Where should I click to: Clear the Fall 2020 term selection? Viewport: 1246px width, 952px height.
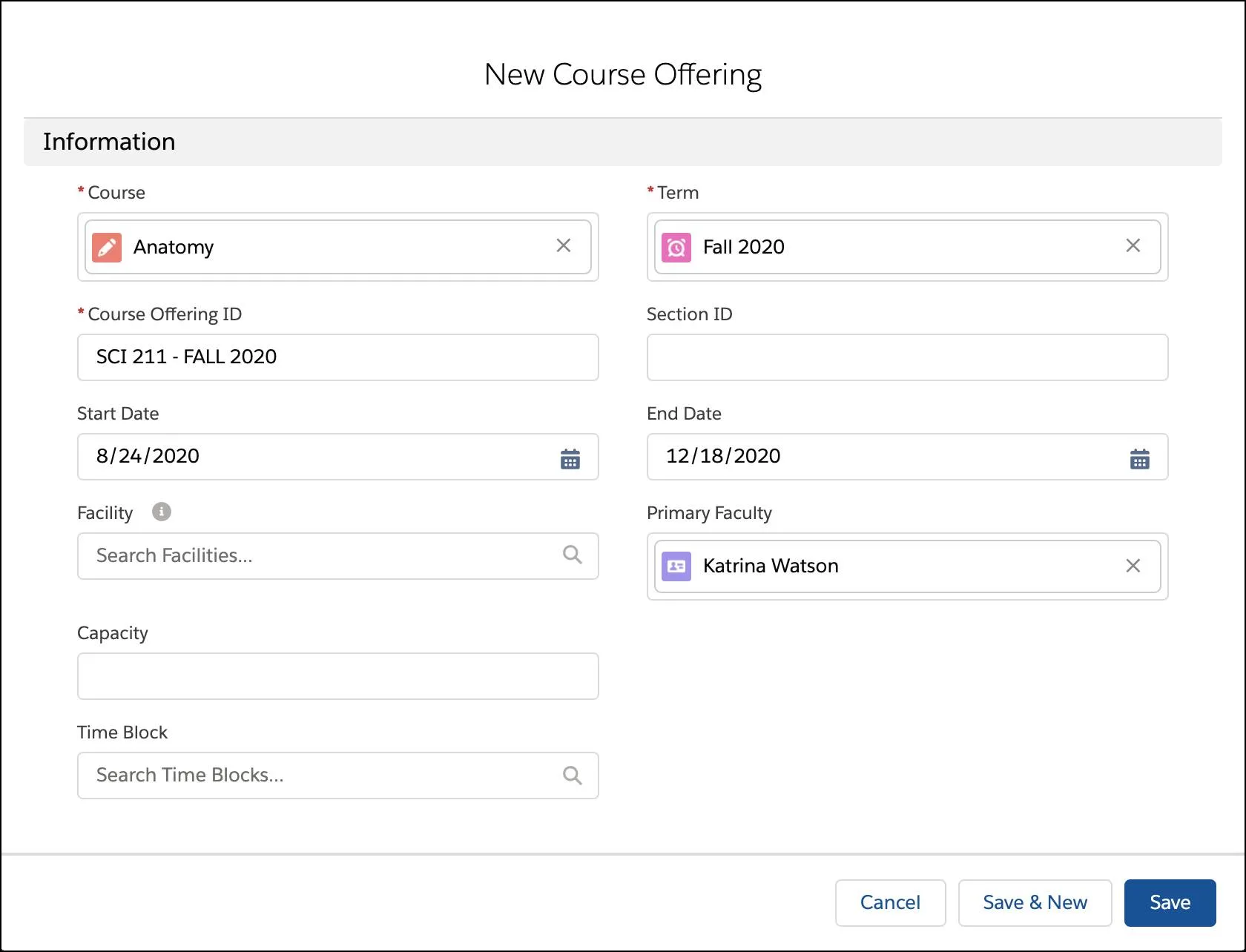1133,245
